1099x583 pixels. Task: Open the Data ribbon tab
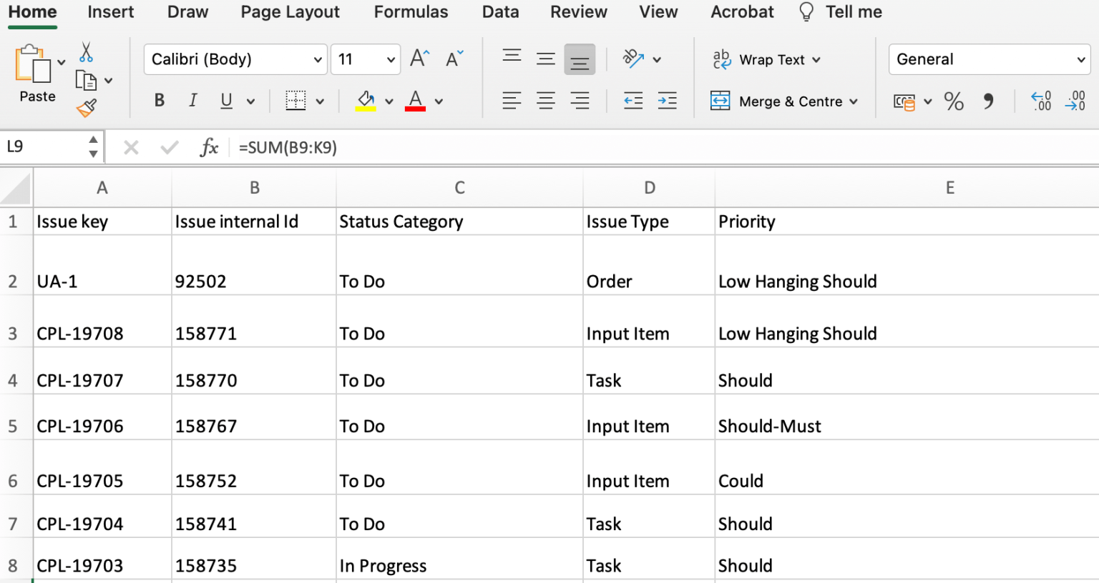(x=500, y=11)
